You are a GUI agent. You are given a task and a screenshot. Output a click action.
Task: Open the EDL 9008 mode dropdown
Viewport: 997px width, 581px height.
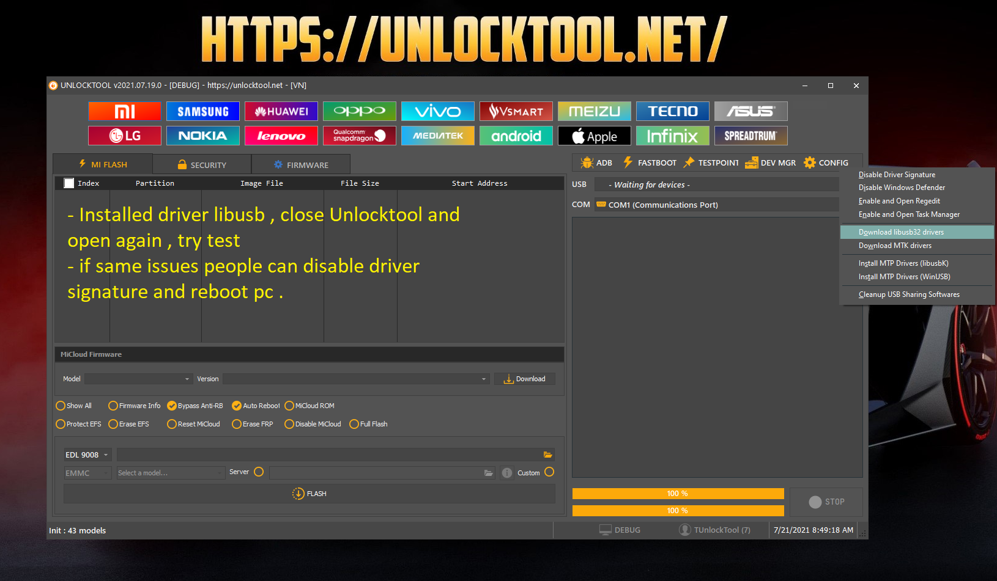click(87, 455)
